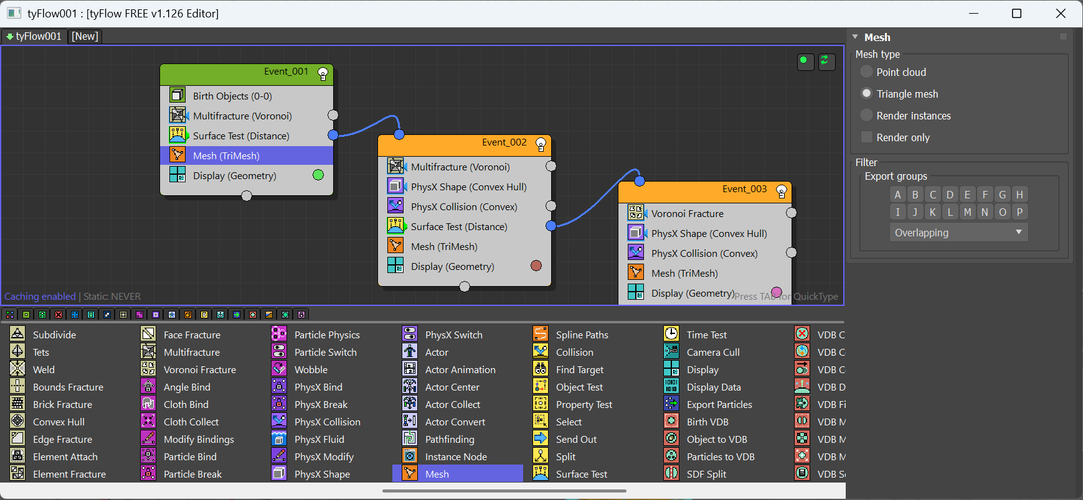Open the [New] flow tab

pyautogui.click(x=85, y=36)
